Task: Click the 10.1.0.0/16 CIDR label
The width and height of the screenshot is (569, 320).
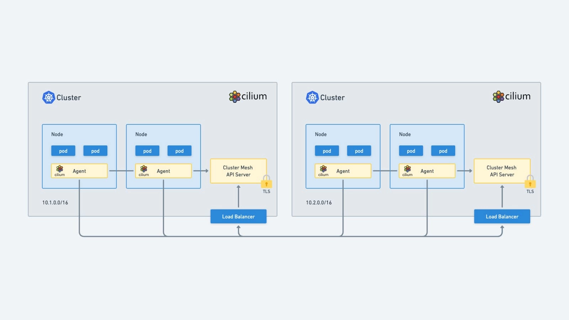Action: [x=55, y=203]
